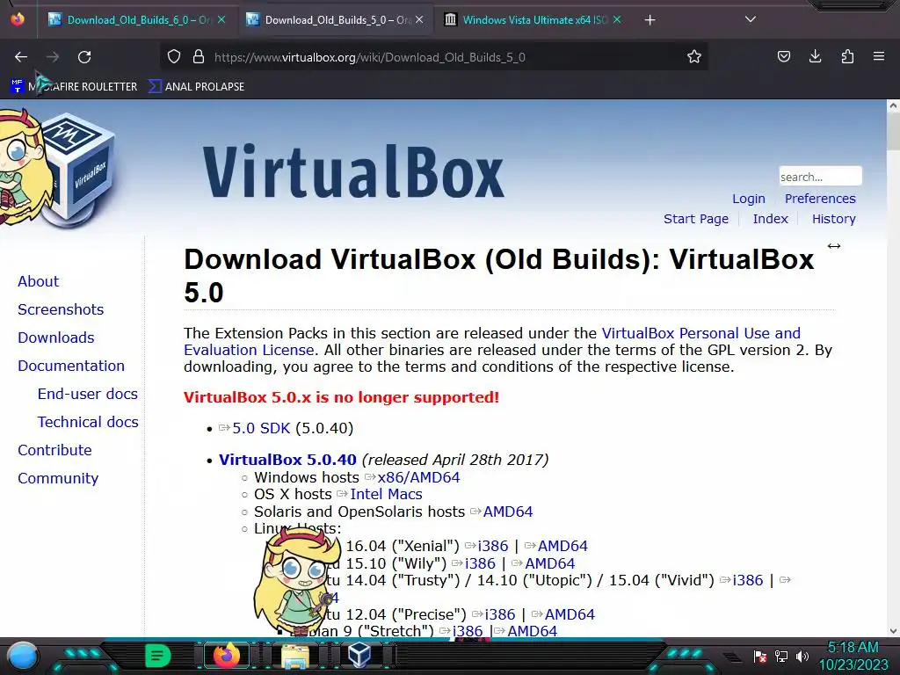This screenshot has width=900, height=675.
Task: Open the second bookmark toolbar item
Action: coord(197,87)
